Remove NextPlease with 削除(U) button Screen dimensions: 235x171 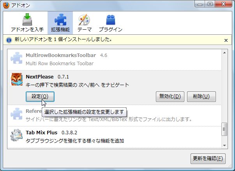[x=201, y=96]
